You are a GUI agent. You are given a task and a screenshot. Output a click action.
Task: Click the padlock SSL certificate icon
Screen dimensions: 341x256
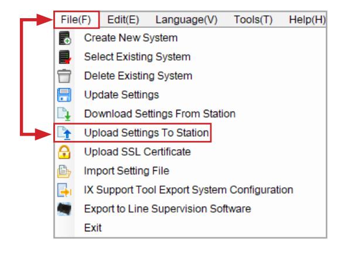(64, 152)
